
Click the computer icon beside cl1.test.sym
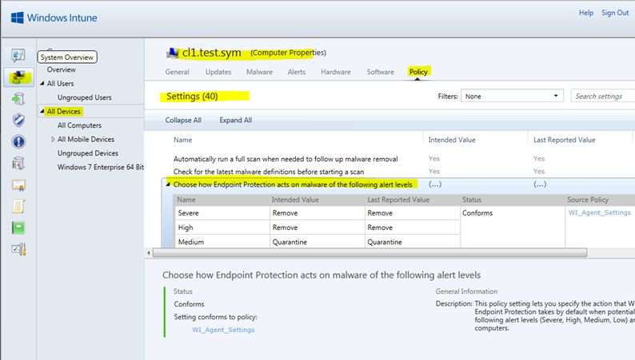[x=173, y=53]
